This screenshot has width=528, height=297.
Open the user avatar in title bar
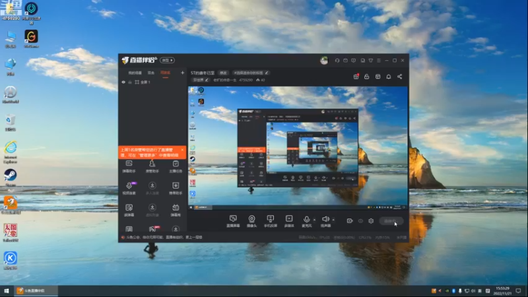tap(324, 60)
